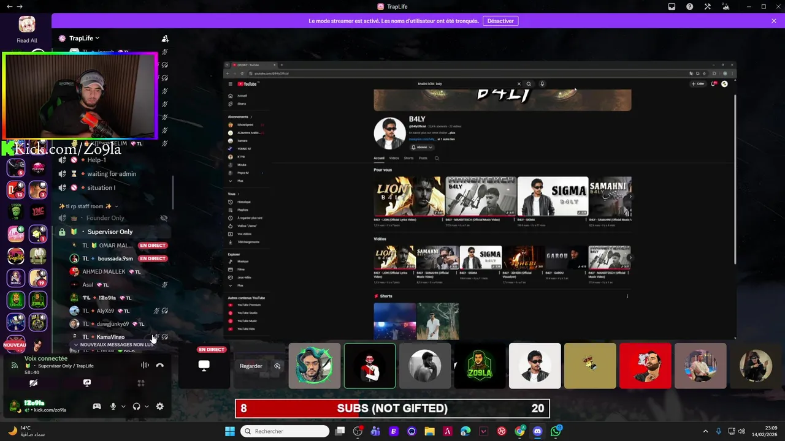The height and width of the screenshot is (441, 785).
Task: Switch to the Vidéos channel tab
Action: pos(394,158)
